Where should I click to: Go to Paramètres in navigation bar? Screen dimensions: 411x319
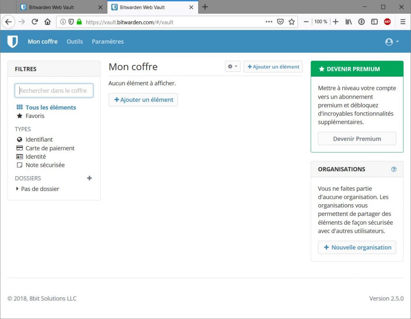108,41
